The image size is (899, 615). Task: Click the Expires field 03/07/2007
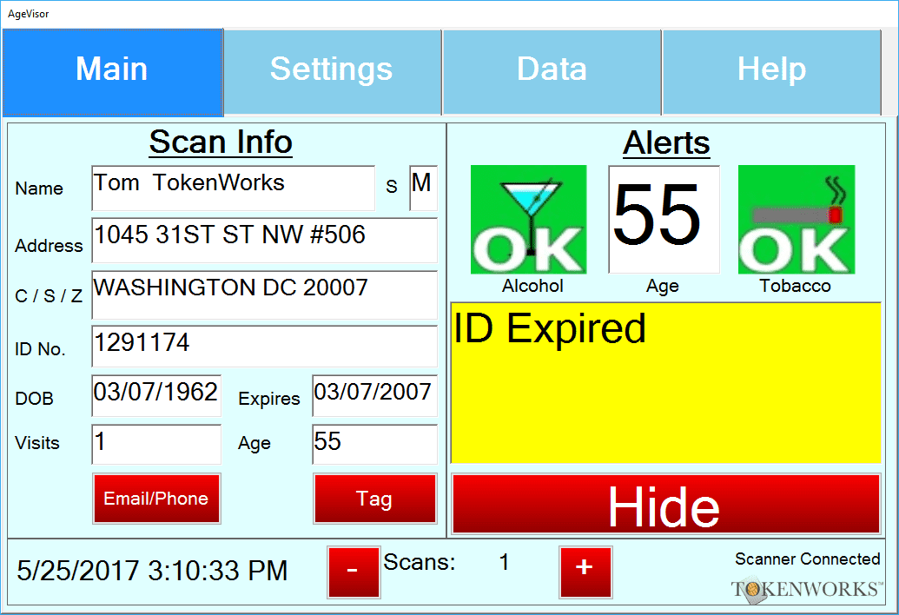tap(375, 395)
